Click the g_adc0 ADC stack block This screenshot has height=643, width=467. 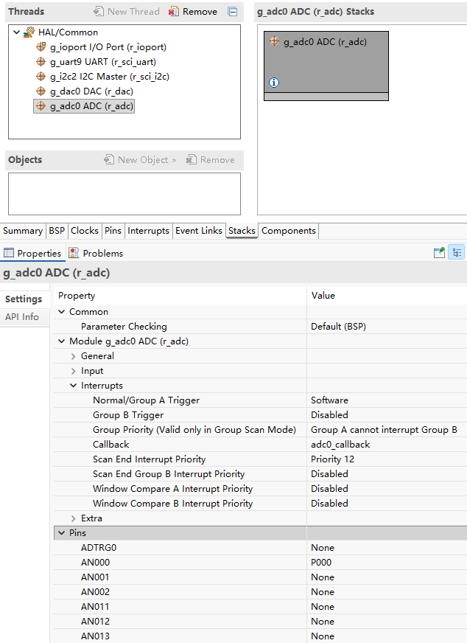(x=326, y=66)
